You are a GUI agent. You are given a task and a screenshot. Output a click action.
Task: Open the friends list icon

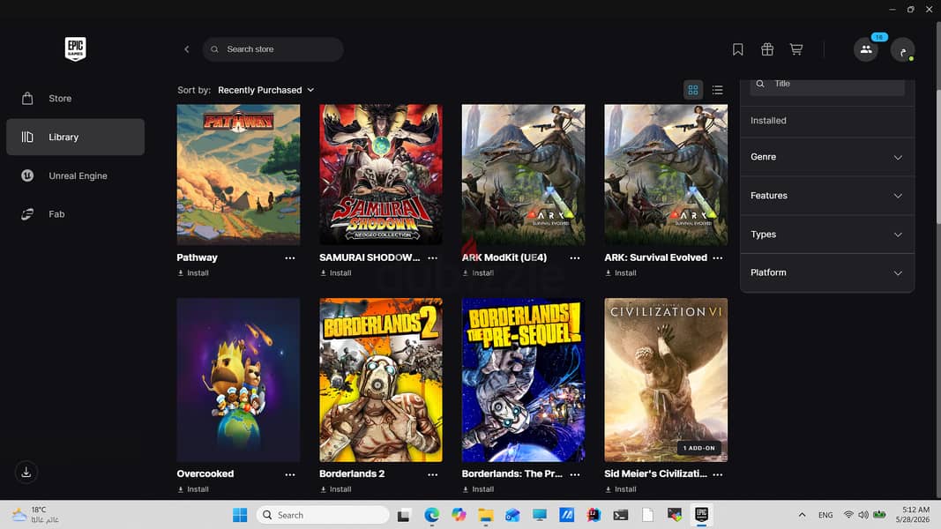pyautogui.click(x=866, y=49)
